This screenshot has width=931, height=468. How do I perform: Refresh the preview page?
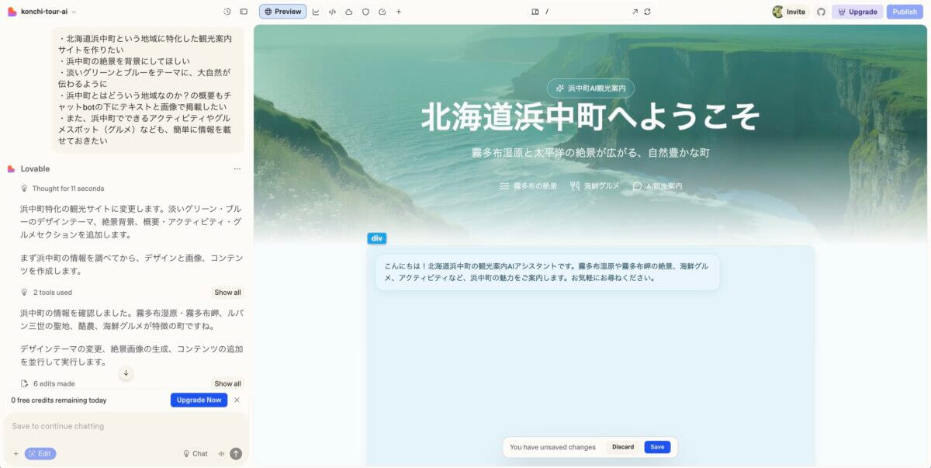(x=648, y=12)
